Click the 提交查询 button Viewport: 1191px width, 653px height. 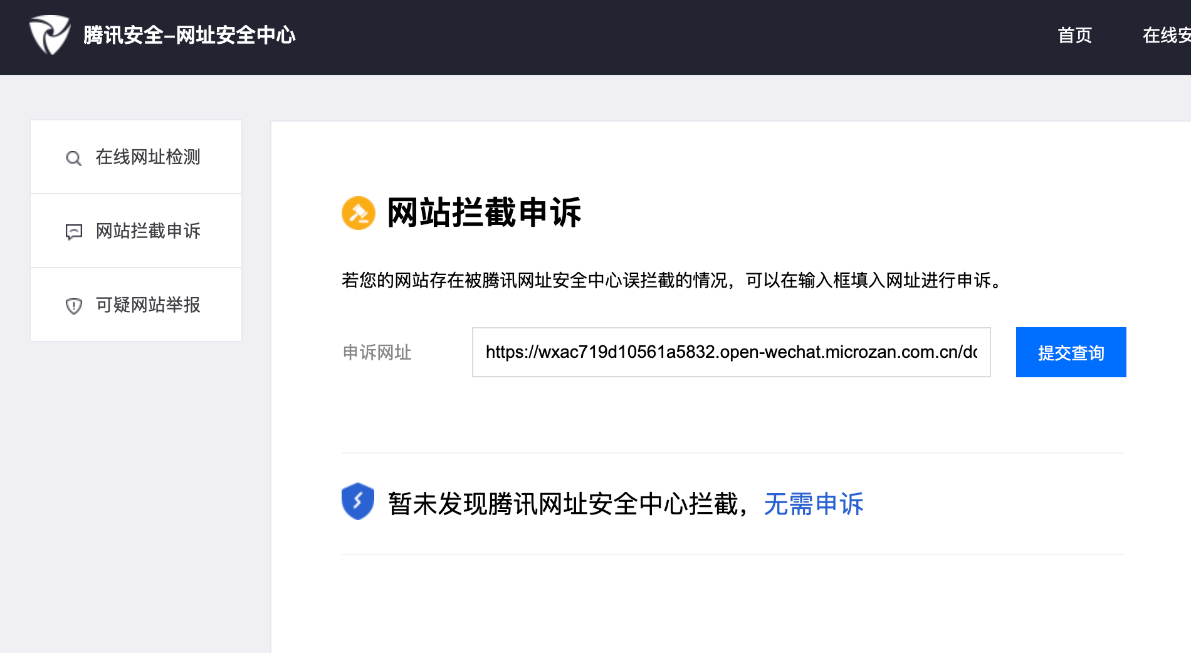1071,352
